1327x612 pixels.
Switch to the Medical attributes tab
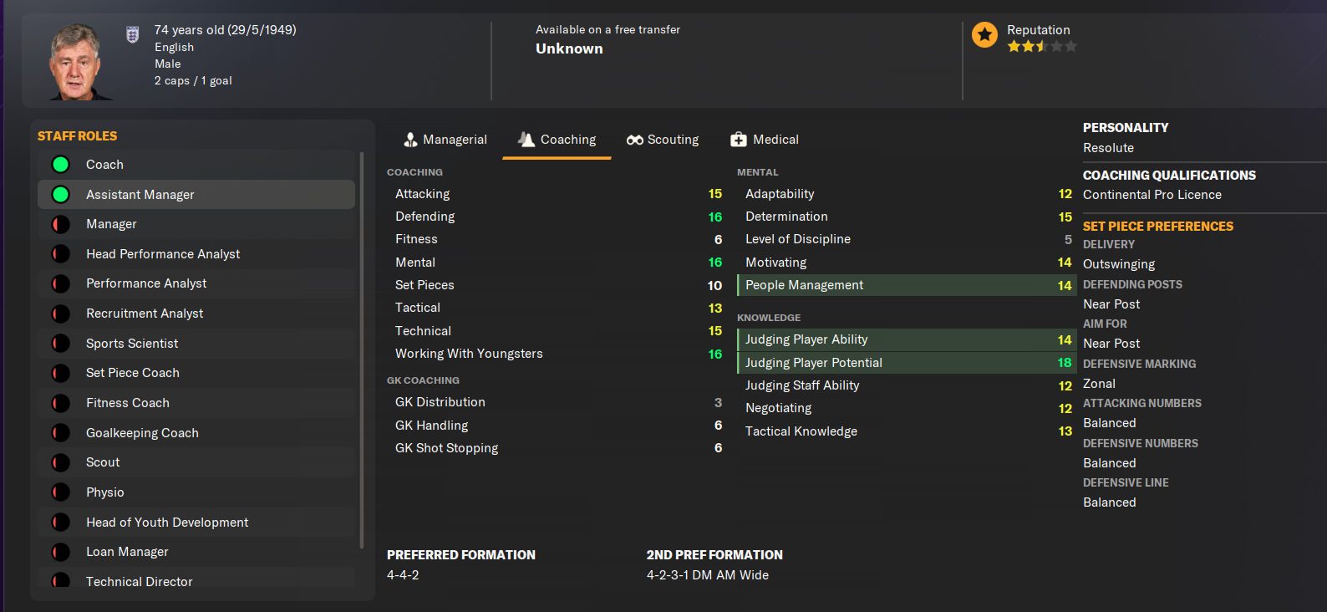765,140
